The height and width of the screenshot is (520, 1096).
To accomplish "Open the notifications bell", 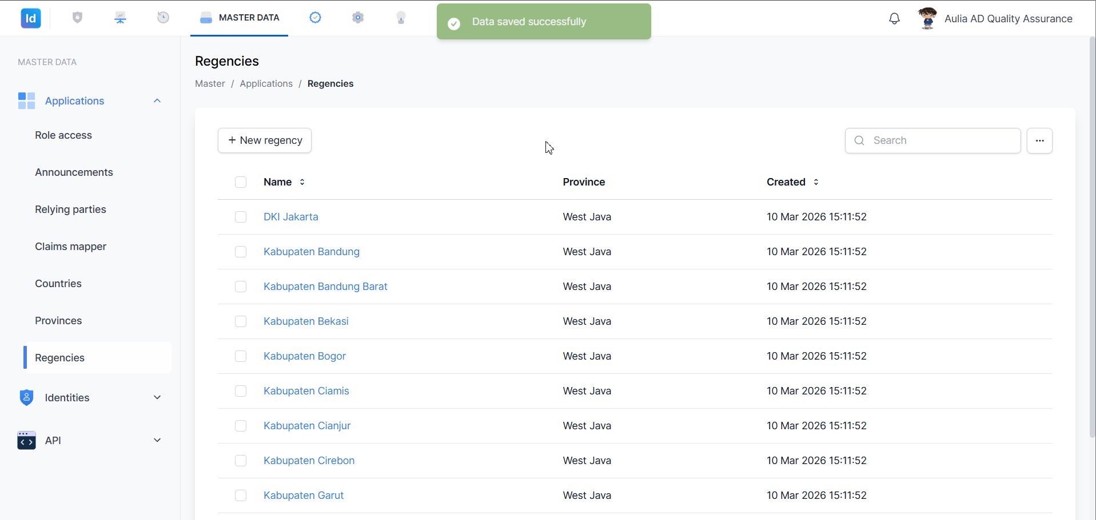I will click(x=894, y=18).
